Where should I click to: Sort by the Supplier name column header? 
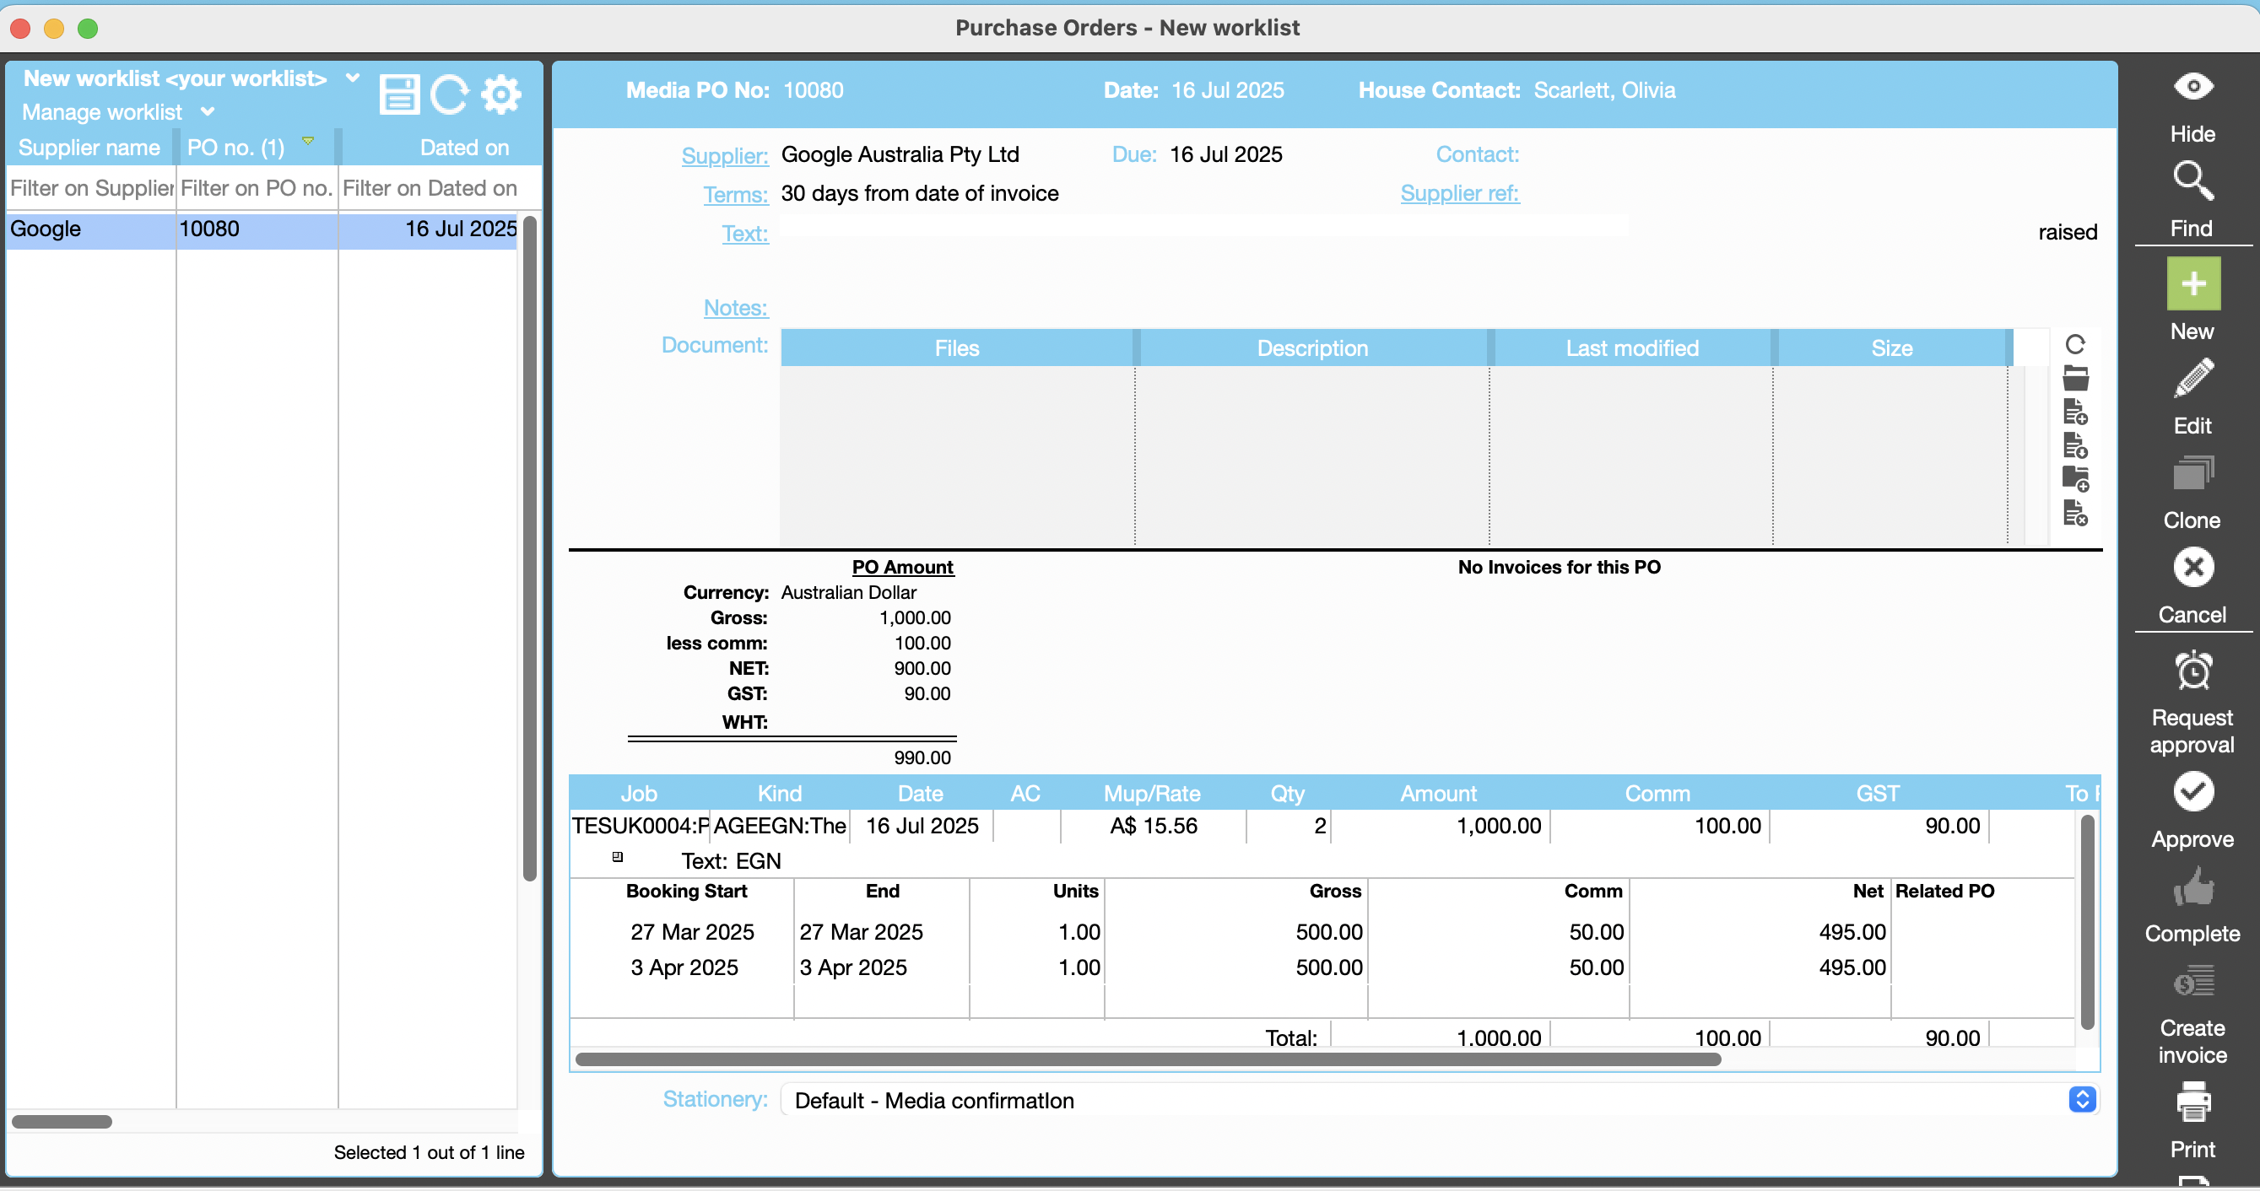[x=89, y=148]
